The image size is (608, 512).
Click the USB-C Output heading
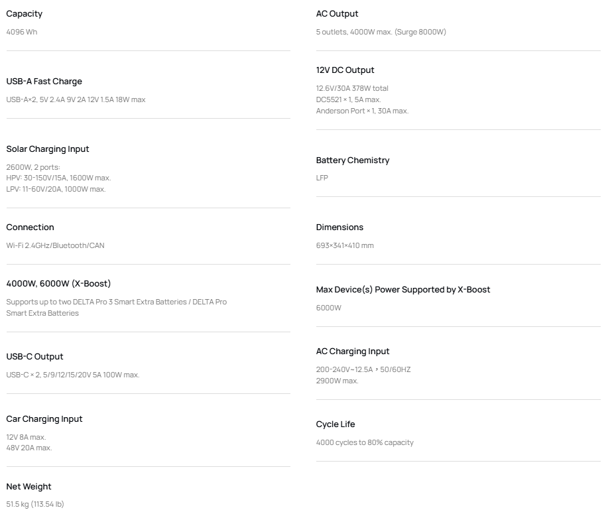[34, 357]
